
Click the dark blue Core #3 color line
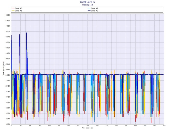coord(89,11)
